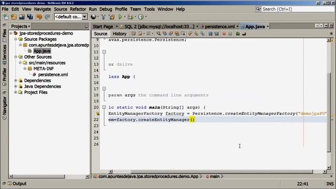Click the Profile Project toolbar icon
The height and width of the screenshot is (189, 336).
coord(141,17)
